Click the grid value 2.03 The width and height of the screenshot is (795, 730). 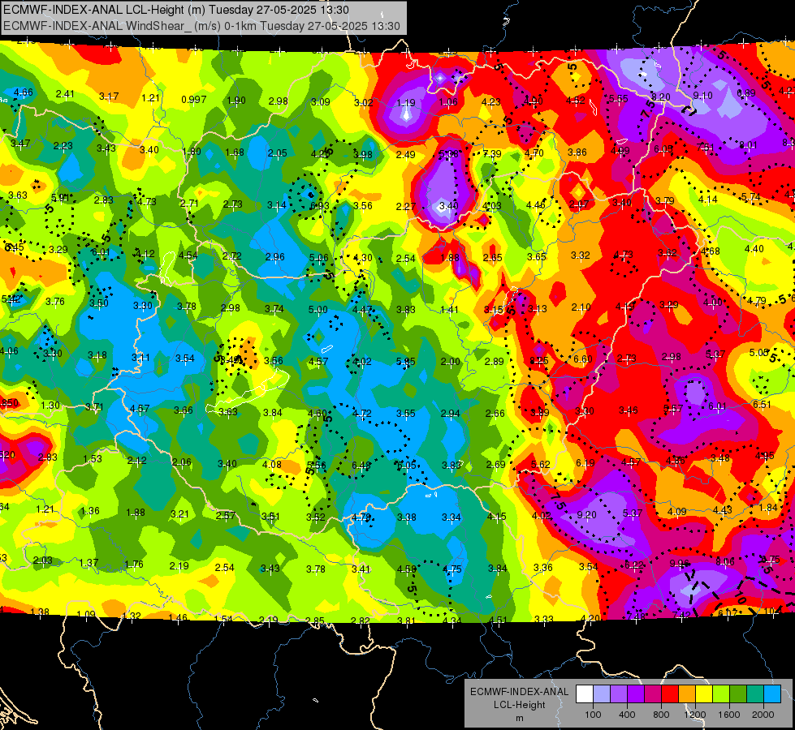coord(42,560)
